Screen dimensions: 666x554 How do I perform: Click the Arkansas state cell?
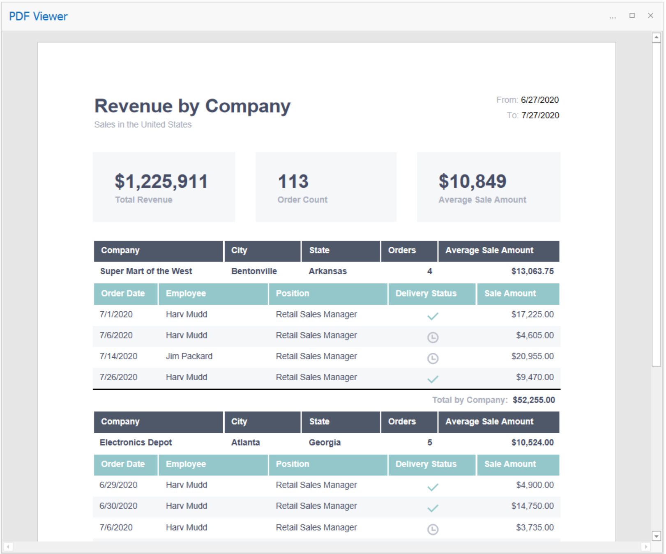(327, 271)
